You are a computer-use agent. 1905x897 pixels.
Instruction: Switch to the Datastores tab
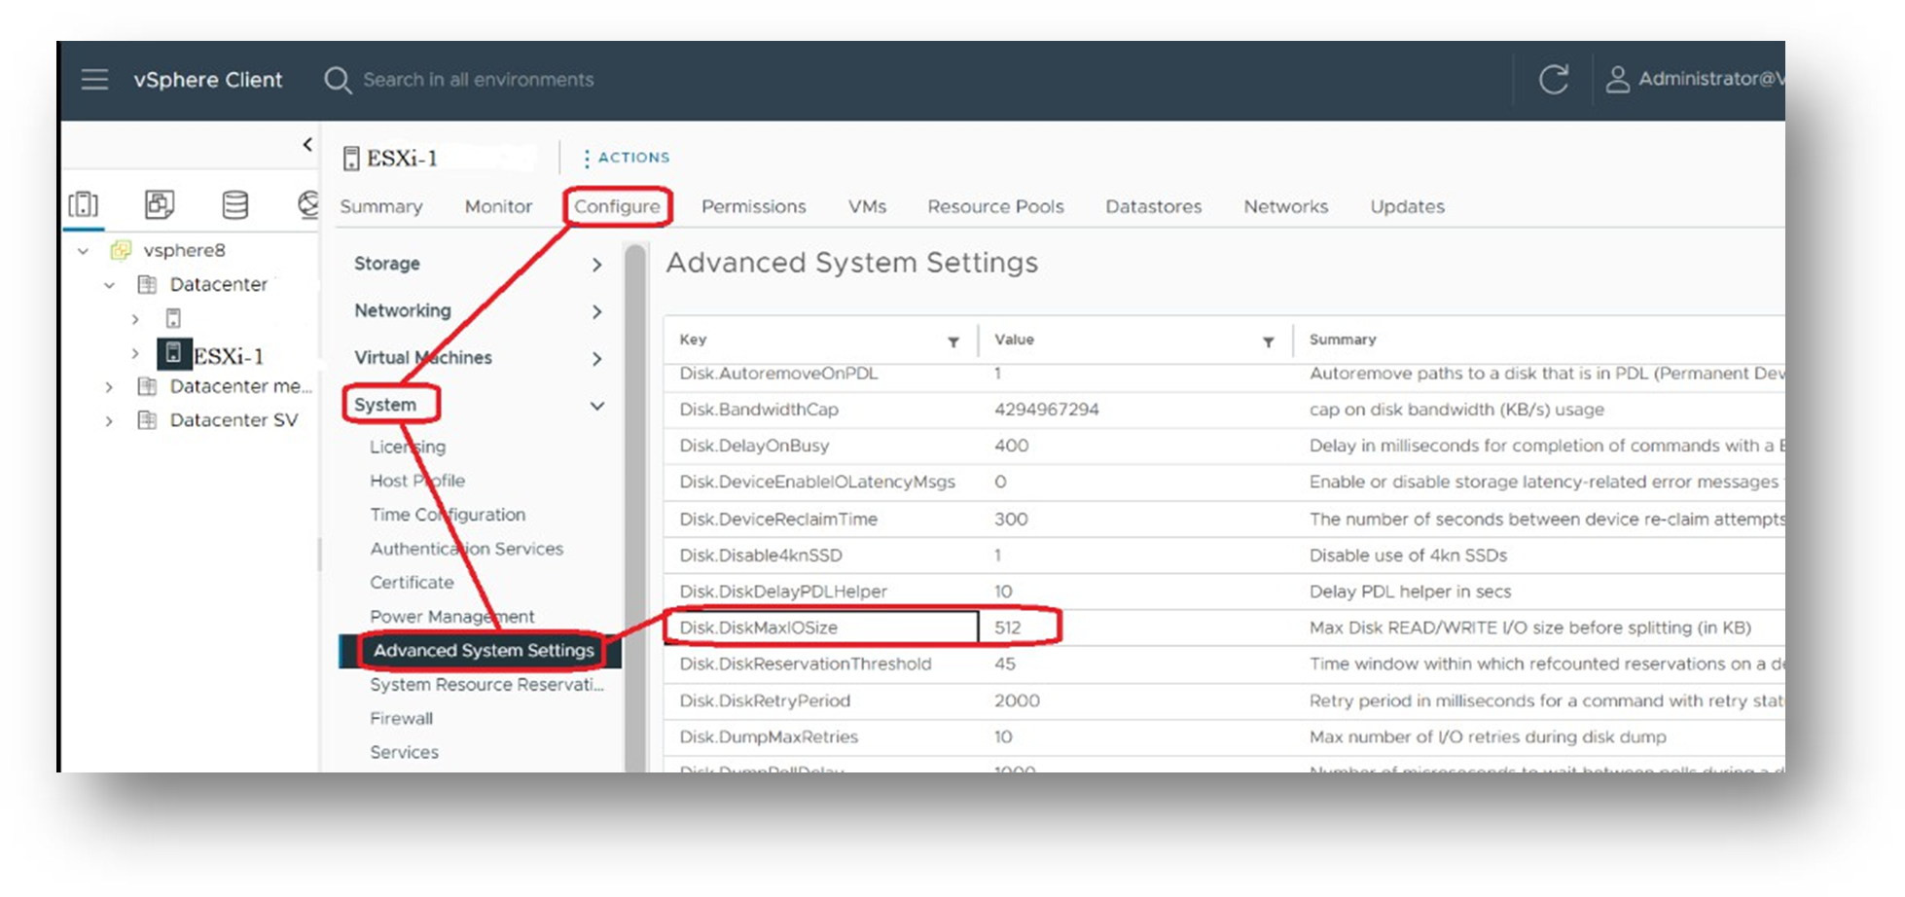point(1153,206)
